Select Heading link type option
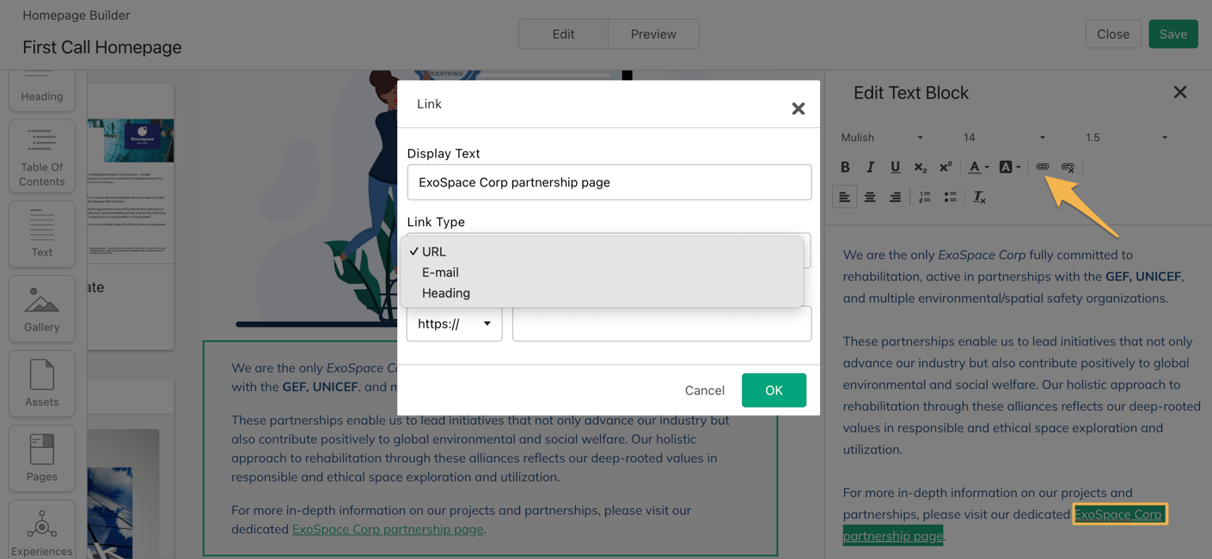 tap(602, 292)
